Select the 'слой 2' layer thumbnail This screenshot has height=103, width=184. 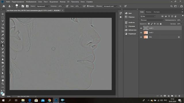146,33
